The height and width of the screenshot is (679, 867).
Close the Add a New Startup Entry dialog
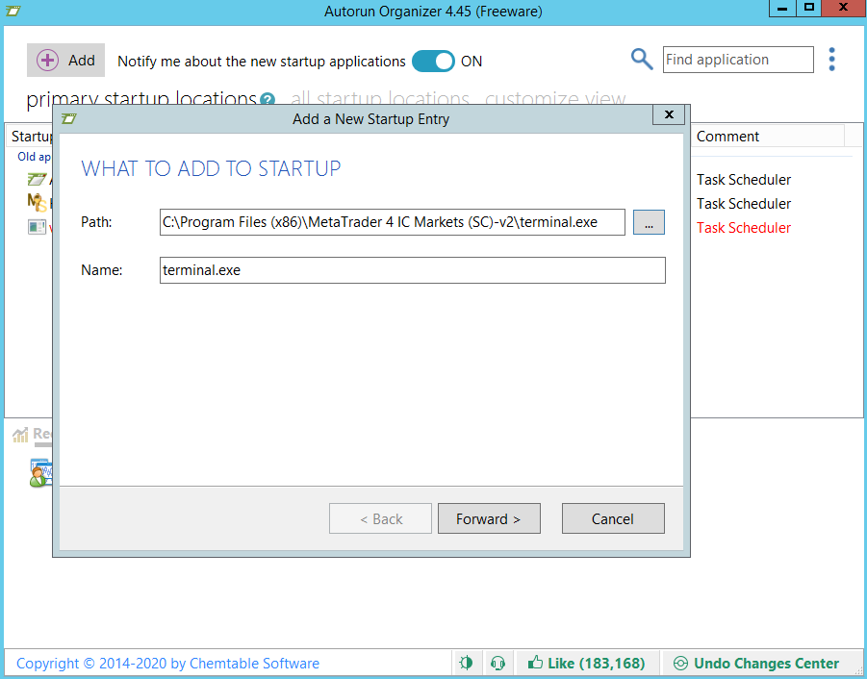tap(669, 114)
